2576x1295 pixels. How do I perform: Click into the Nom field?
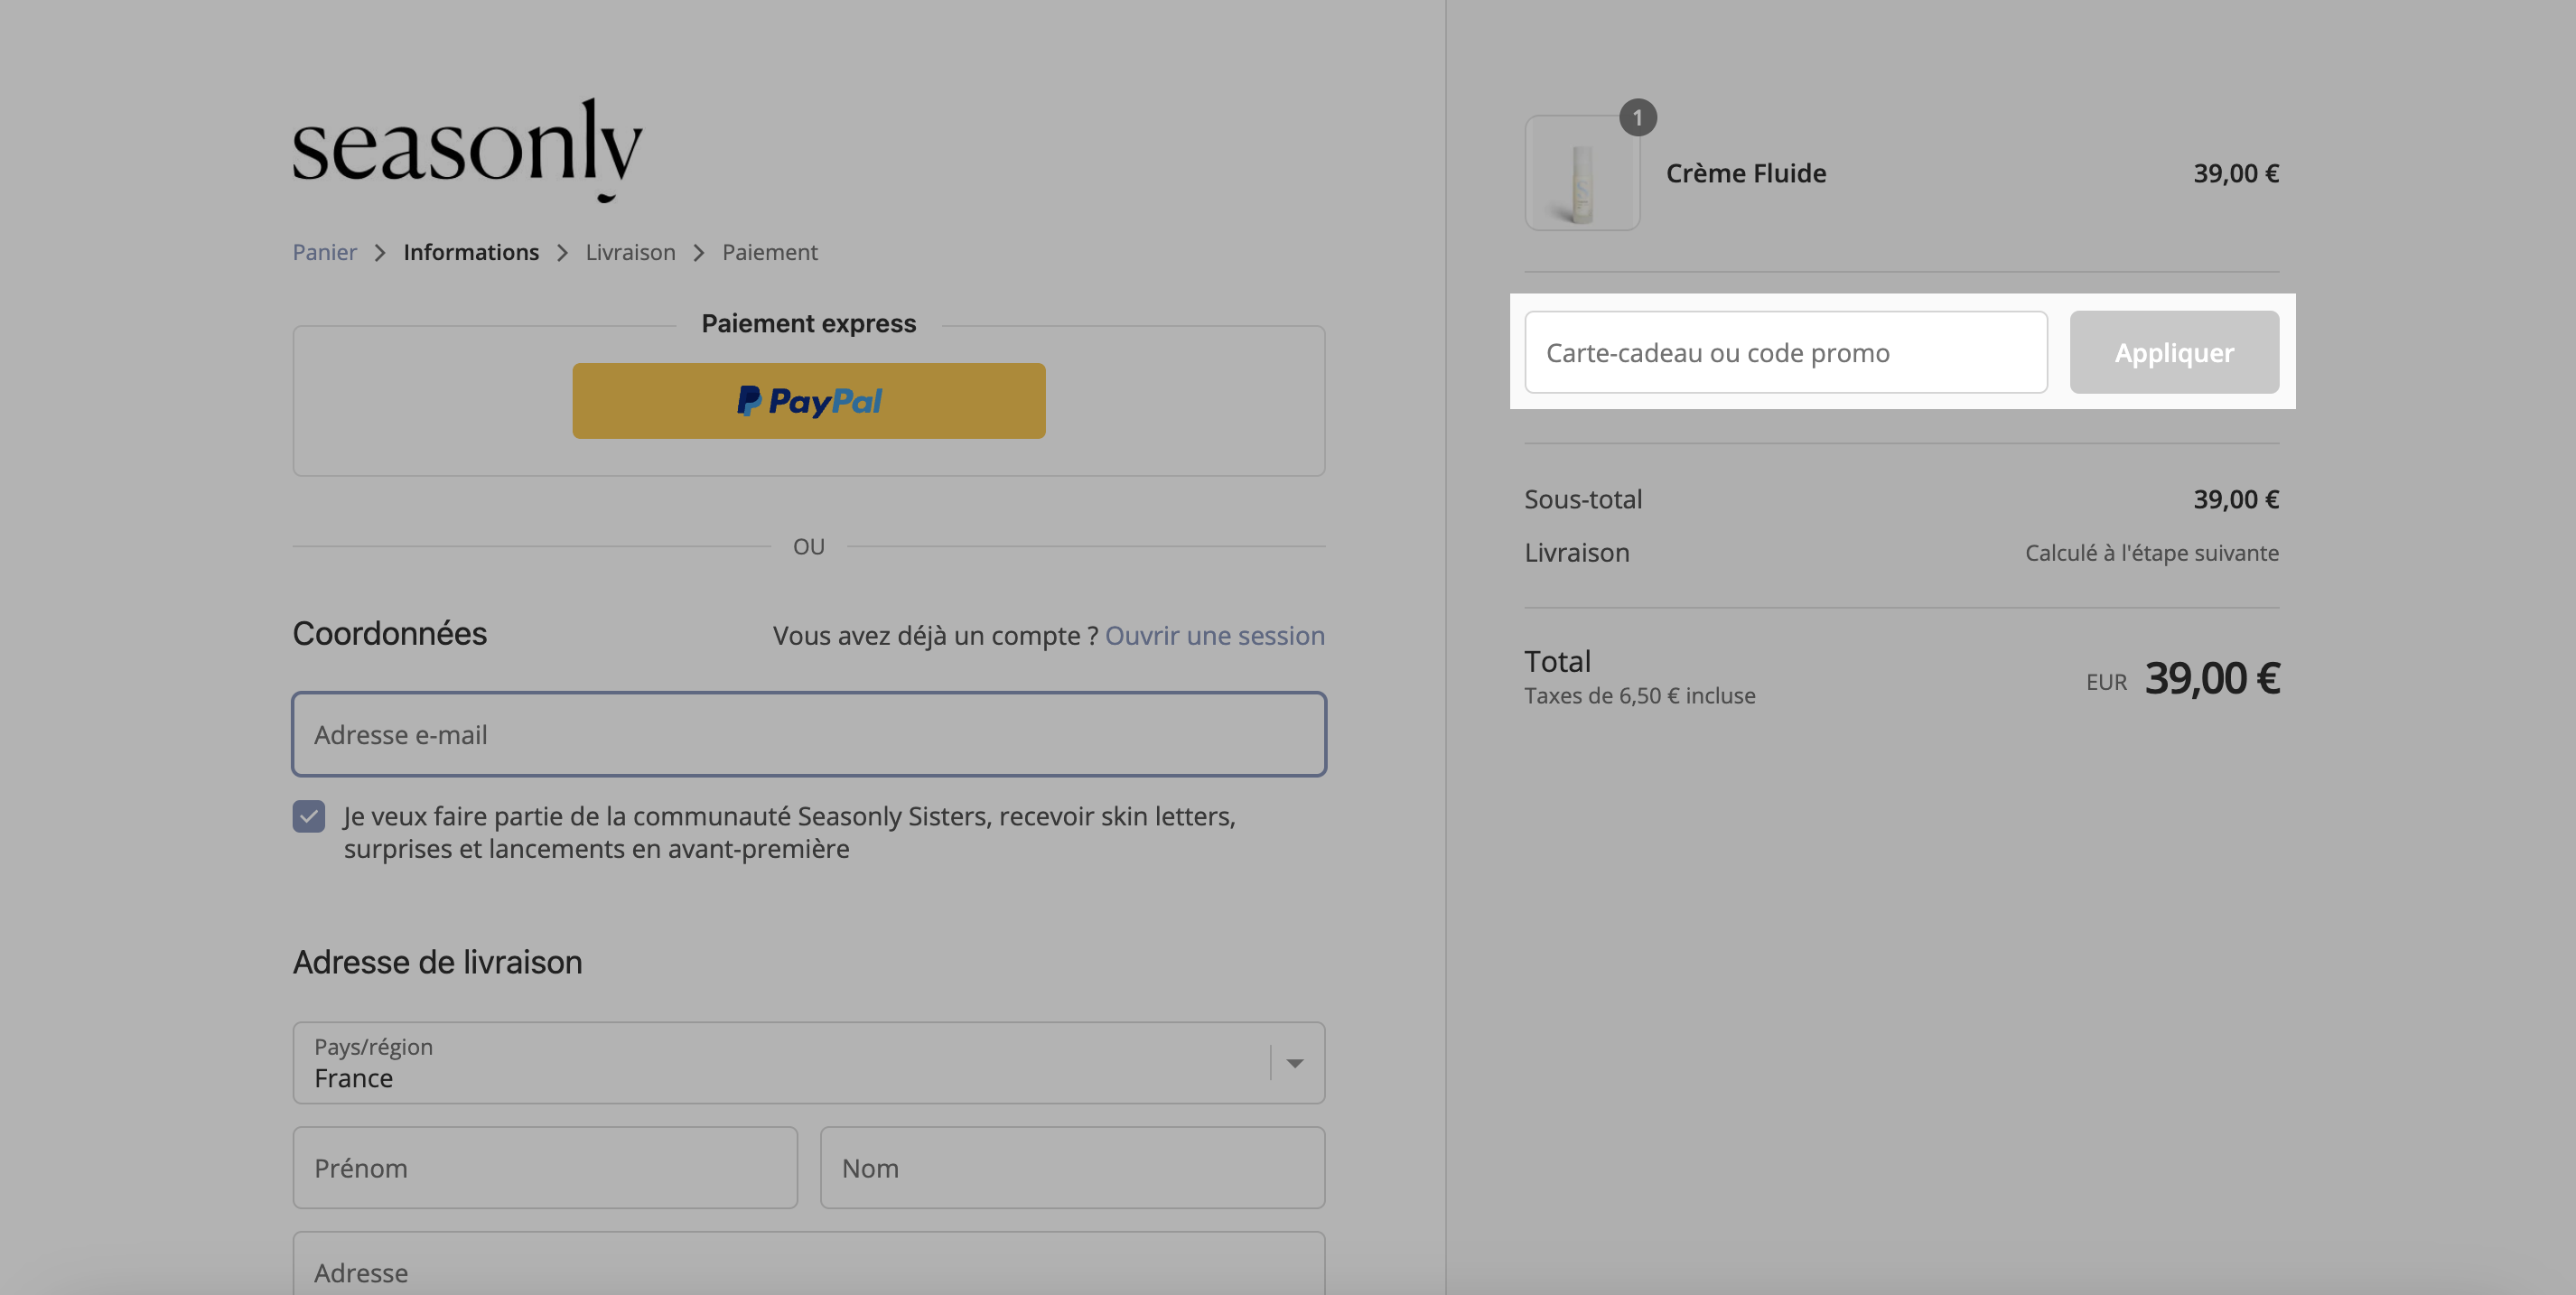[1073, 1168]
